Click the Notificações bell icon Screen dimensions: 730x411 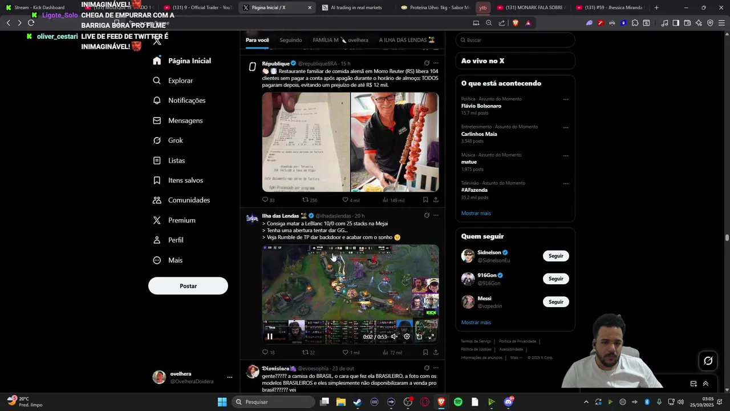(x=157, y=100)
